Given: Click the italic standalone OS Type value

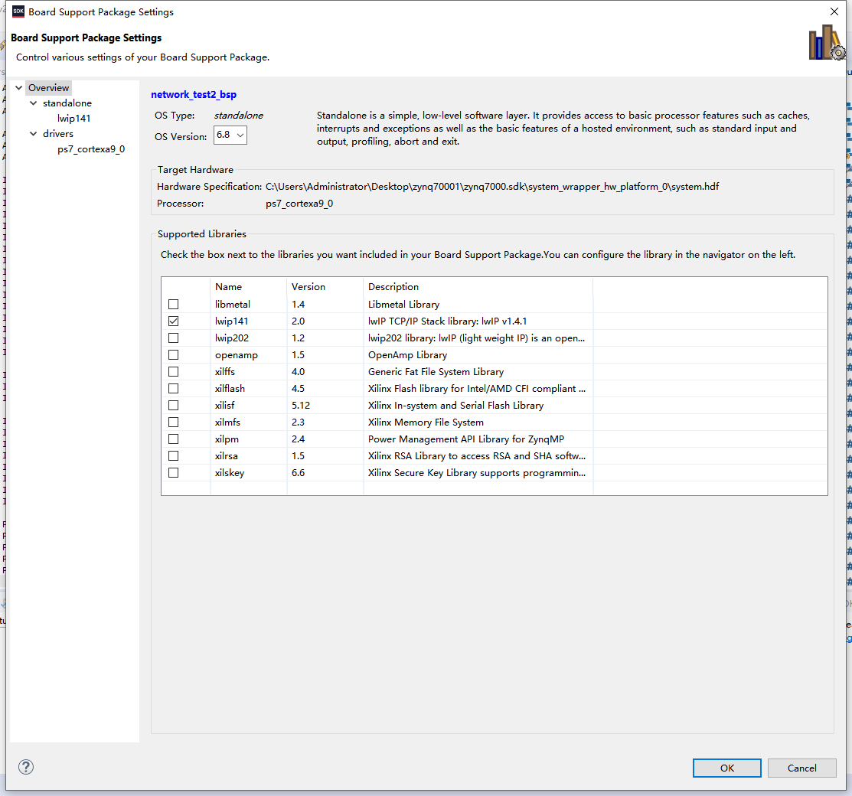Looking at the screenshot, I should (239, 115).
